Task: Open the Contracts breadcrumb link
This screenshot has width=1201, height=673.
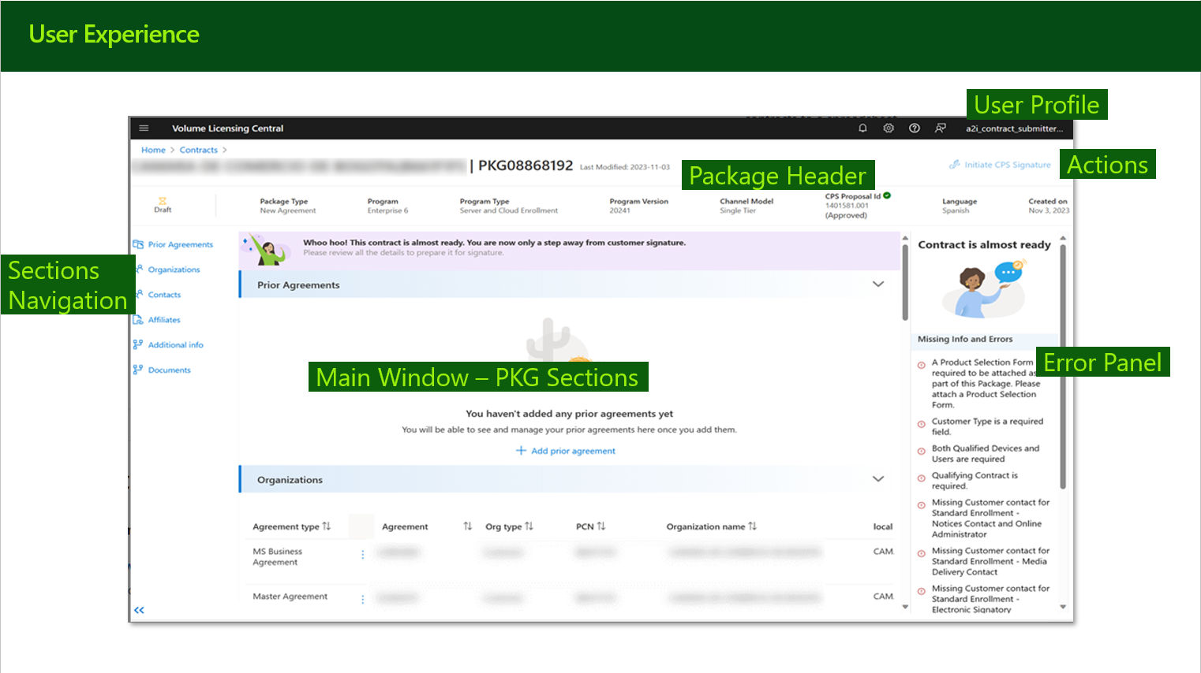Action: point(198,149)
